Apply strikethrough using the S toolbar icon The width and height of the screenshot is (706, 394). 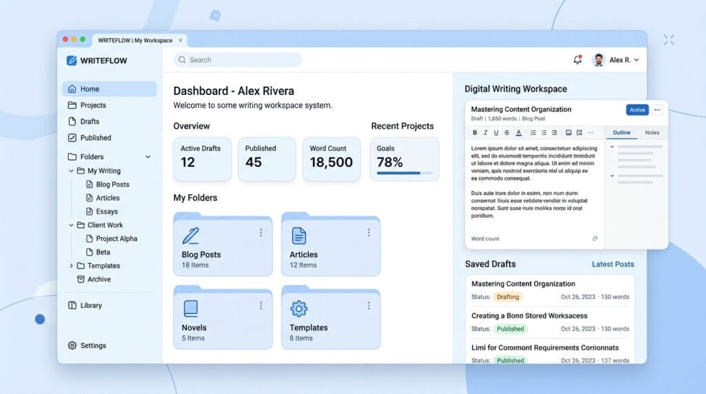point(507,133)
